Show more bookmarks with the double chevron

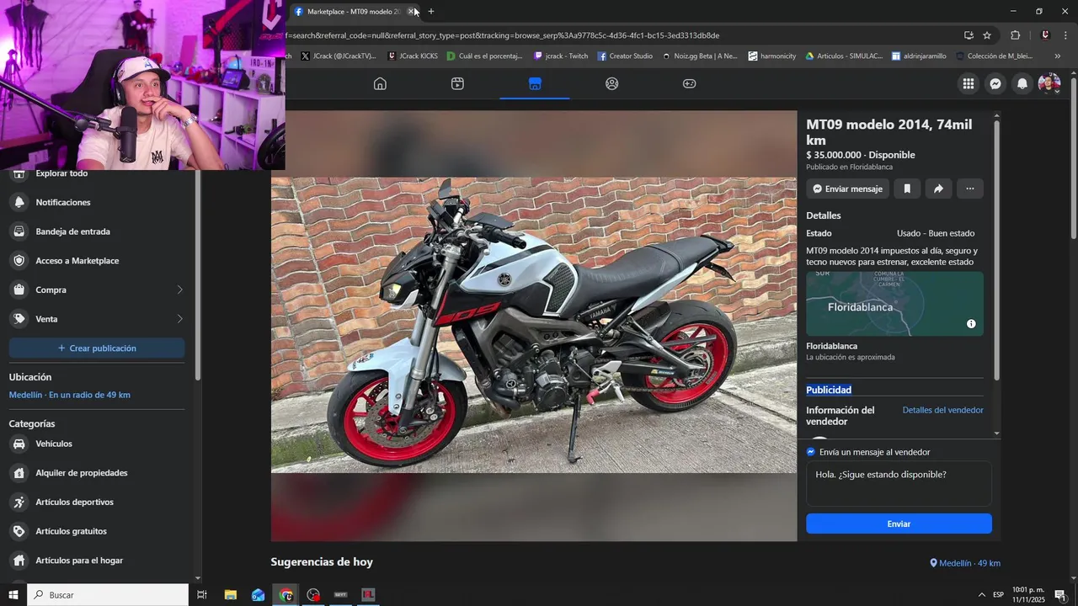[1058, 56]
